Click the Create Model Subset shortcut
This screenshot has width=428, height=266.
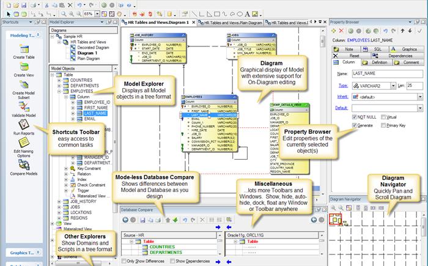[x=24, y=84]
